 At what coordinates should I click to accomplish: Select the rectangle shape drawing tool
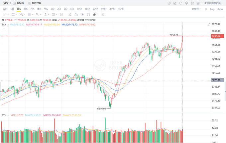[x=13, y=14]
